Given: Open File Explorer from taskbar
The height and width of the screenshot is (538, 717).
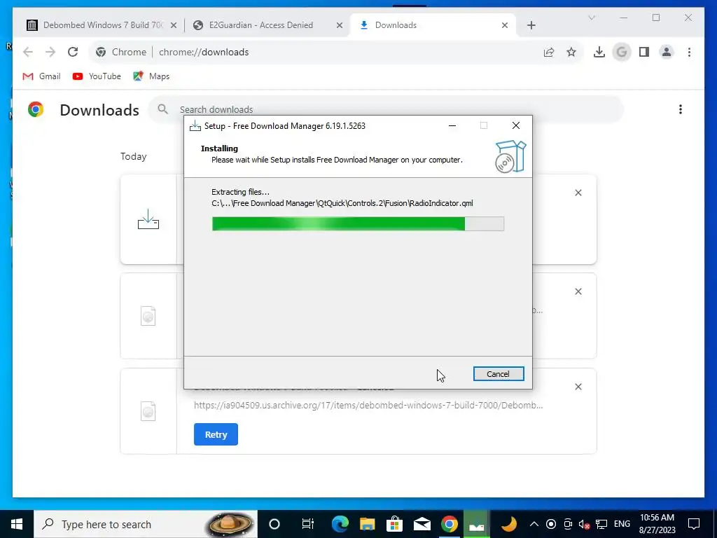Looking at the screenshot, I should coord(367,524).
